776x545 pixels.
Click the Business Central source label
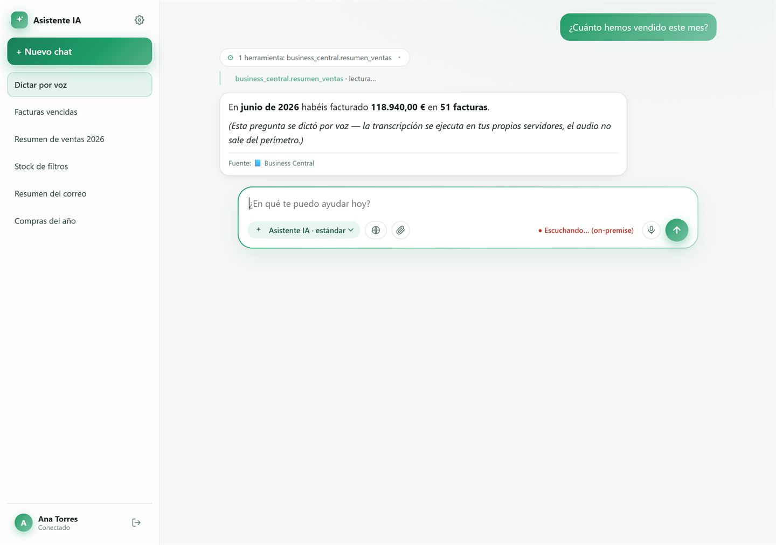pyautogui.click(x=289, y=163)
